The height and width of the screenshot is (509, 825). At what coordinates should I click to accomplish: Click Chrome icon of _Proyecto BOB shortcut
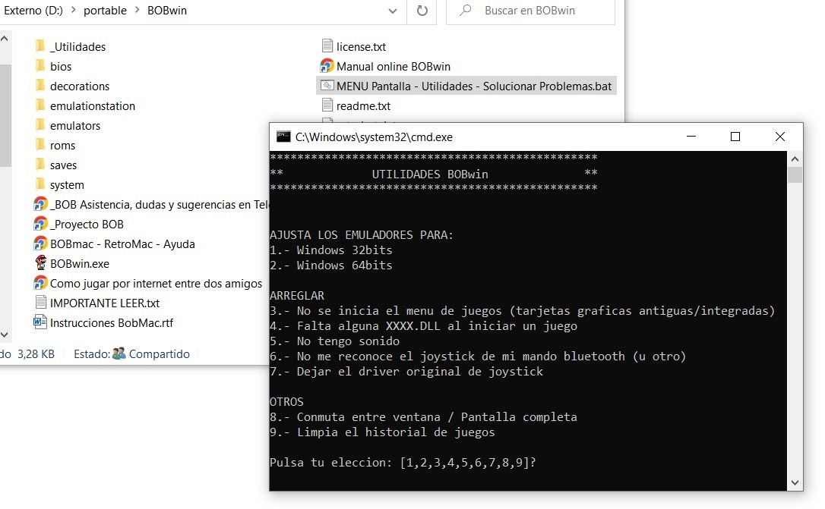(40, 225)
